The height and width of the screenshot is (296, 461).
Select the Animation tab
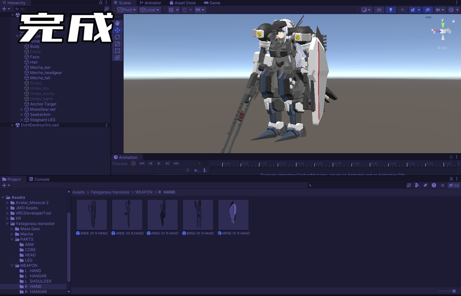(126, 157)
